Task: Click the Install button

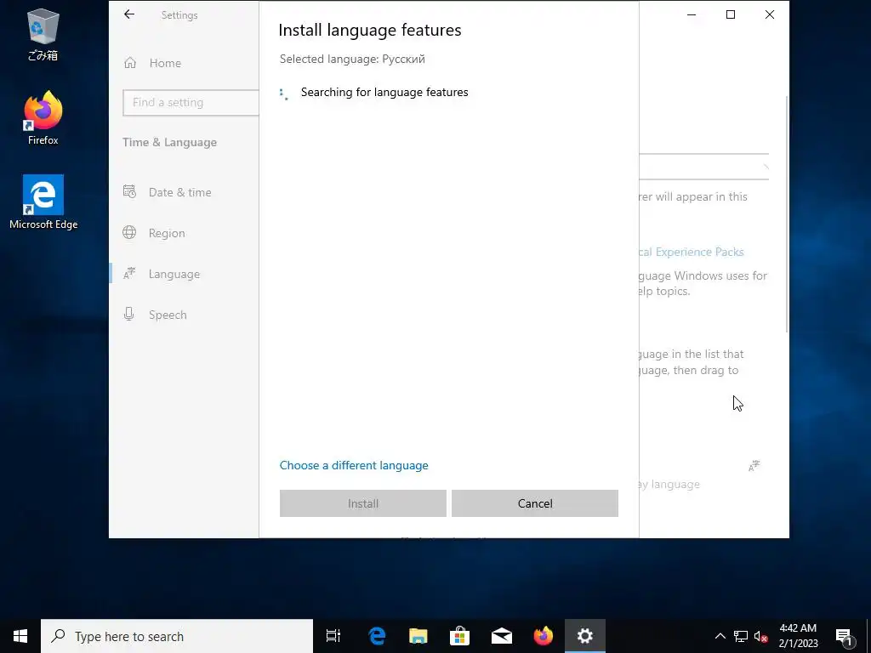Action: point(362,503)
